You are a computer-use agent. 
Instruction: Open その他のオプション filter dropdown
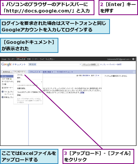(64, 72)
